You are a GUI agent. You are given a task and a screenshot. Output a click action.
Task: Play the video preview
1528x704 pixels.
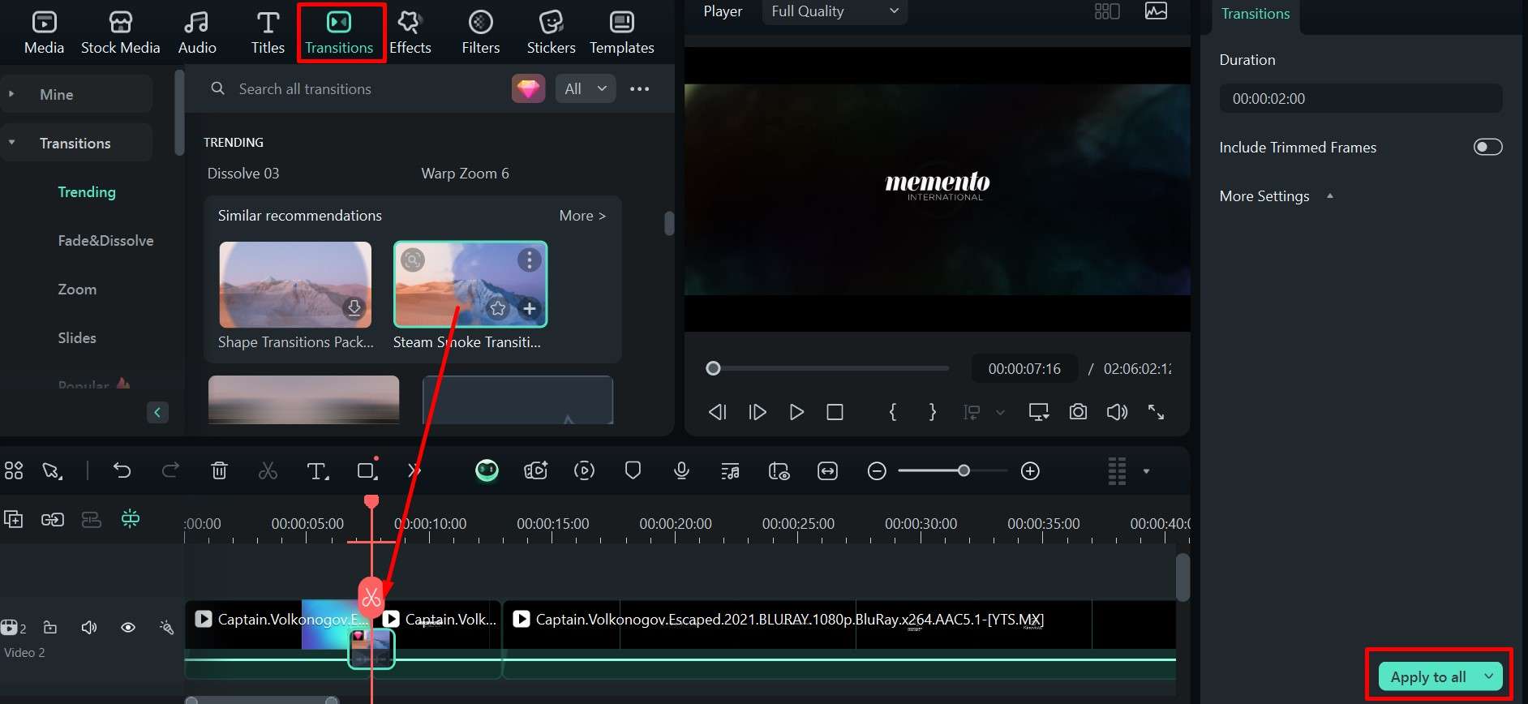click(x=796, y=412)
